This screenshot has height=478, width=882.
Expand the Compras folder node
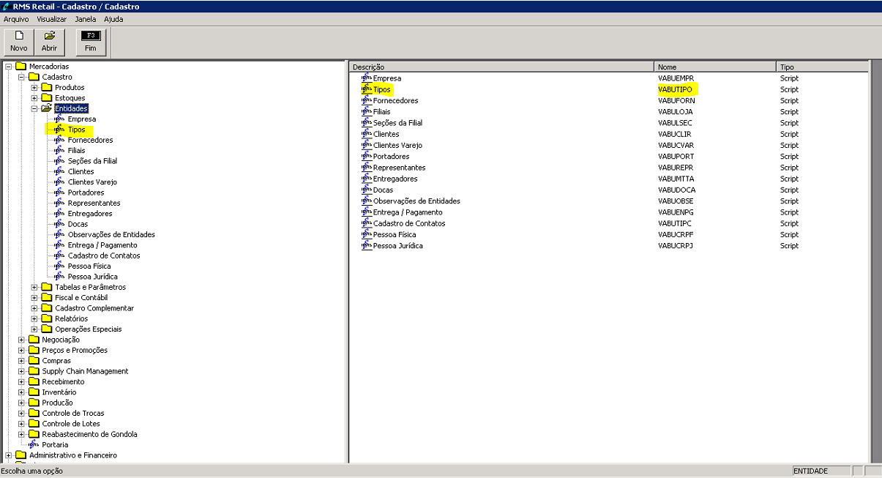(22, 361)
